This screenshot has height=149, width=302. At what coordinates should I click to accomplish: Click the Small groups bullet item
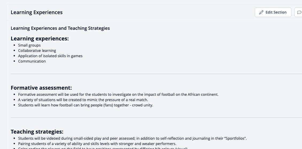(29, 45)
